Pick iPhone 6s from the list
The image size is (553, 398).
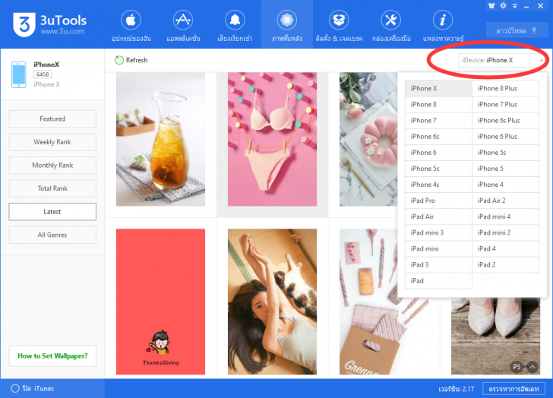(x=438, y=137)
